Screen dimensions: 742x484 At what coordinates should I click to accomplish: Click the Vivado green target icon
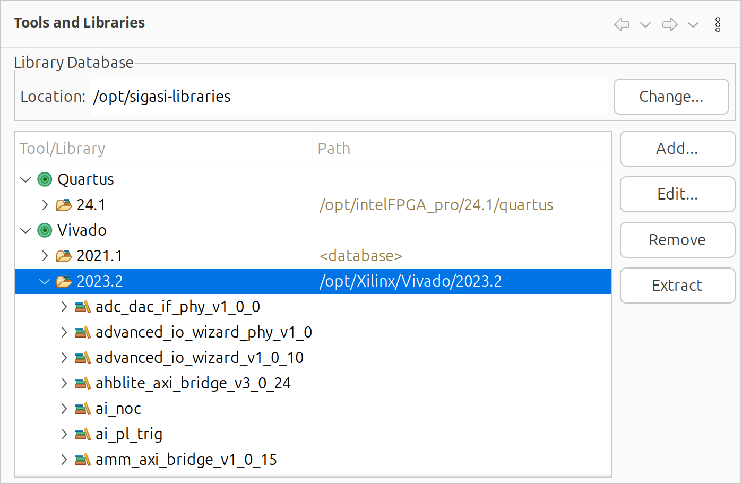pos(45,230)
